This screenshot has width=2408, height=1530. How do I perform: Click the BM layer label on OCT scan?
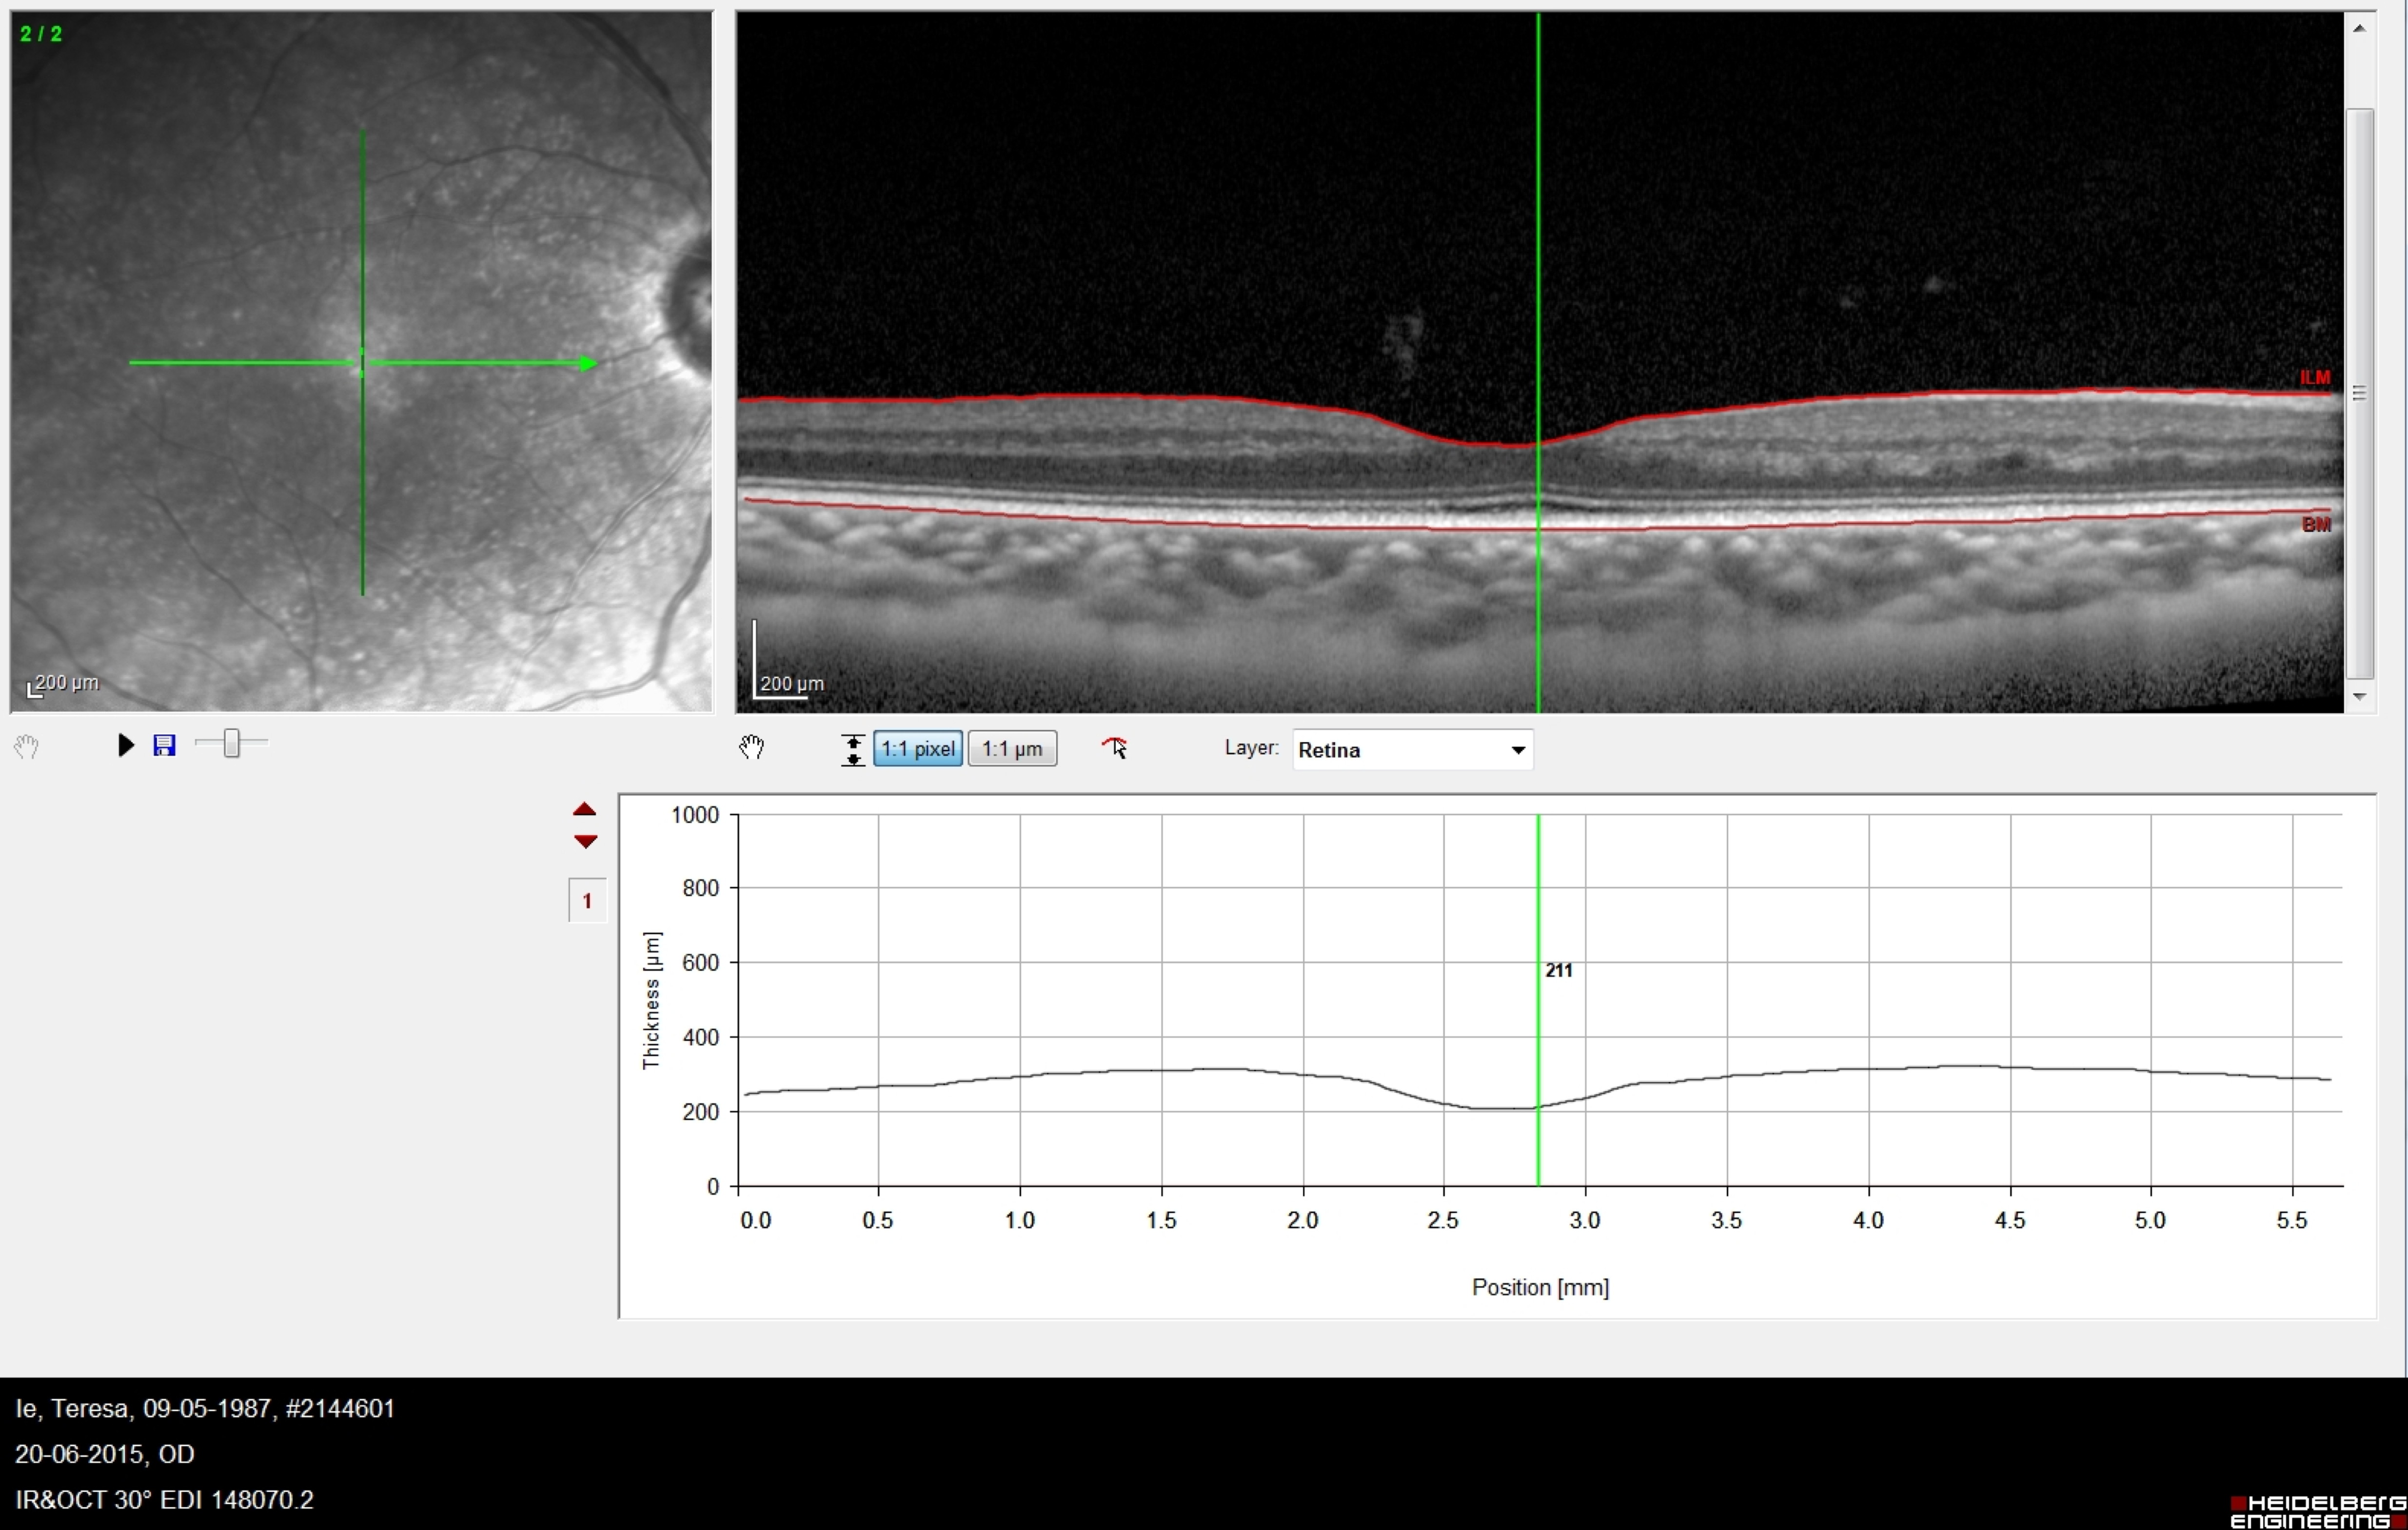(x=2316, y=525)
